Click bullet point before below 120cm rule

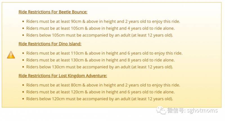pos(23,99)
